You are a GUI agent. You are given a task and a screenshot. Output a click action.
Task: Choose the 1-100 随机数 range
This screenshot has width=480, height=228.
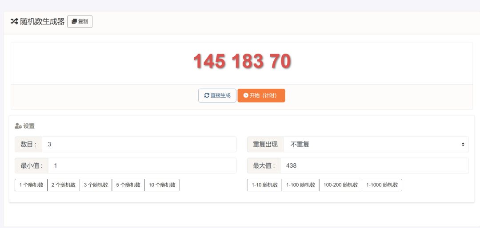coord(300,185)
